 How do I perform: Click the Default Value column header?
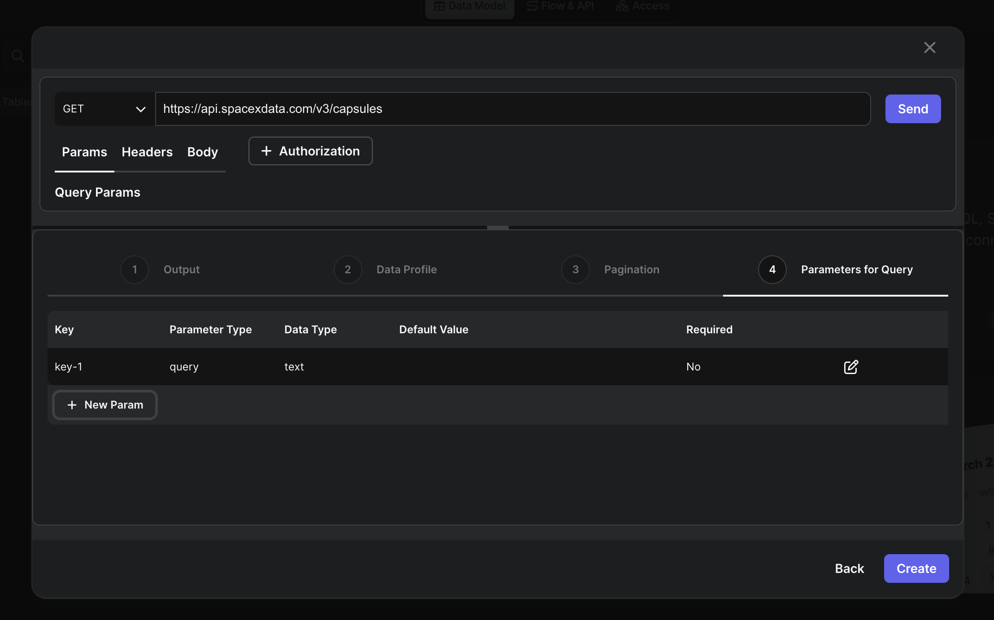(434, 330)
